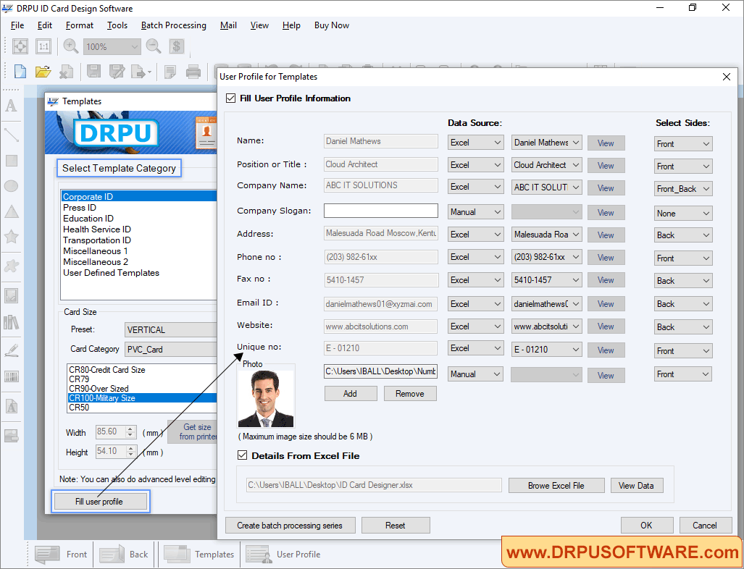The height and width of the screenshot is (569, 744).
Task: Open the Unique no column dropdown E - 01210
Action: click(x=547, y=350)
